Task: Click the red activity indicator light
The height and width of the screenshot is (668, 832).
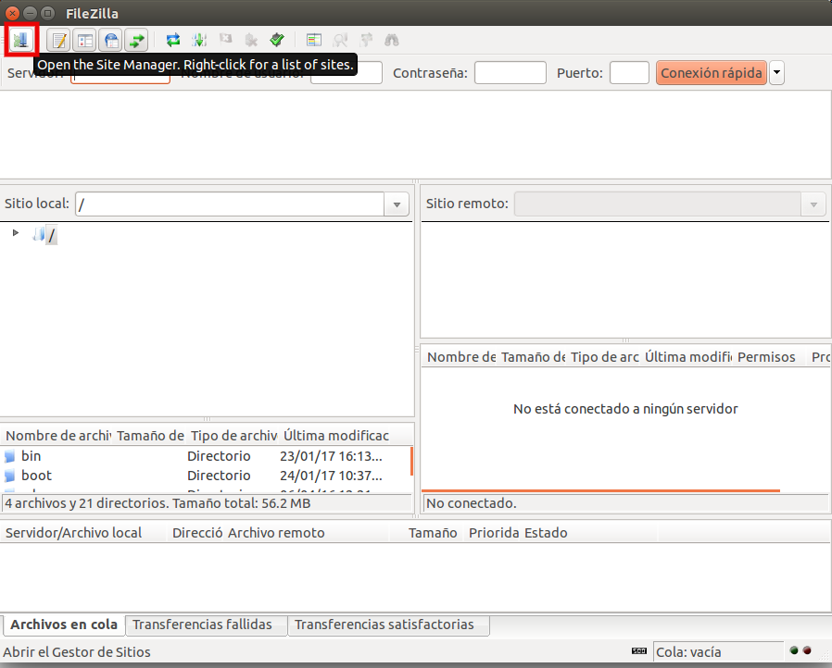Action: pyautogui.click(x=807, y=650)
